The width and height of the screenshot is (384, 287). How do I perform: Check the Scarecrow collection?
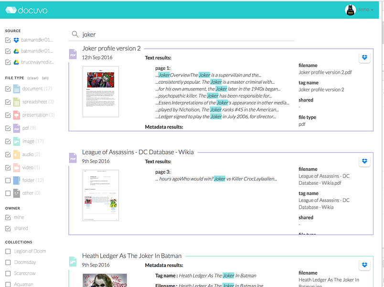click(x=8, y=274)
